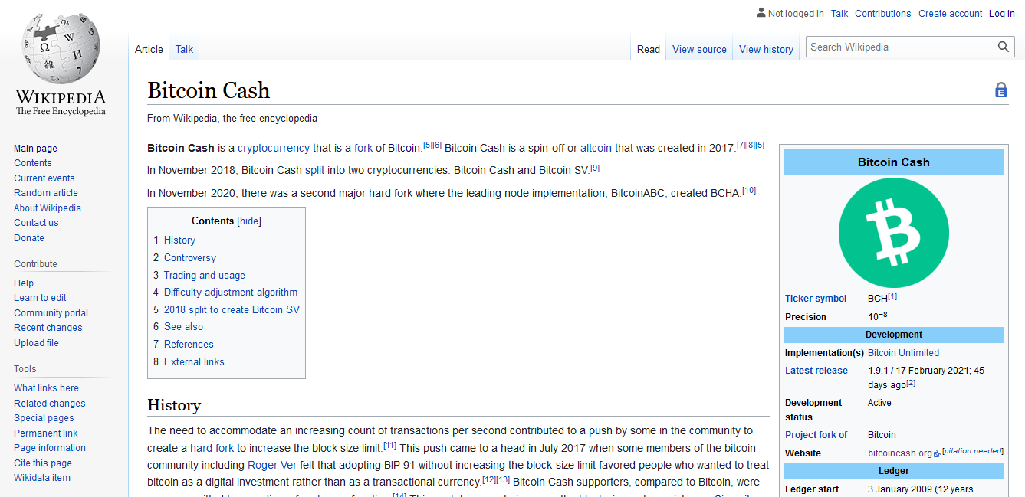Viewport: 1025px width, 497px height.
Task: Open the Talk link in the top user bar
Action: coord(839,14)
